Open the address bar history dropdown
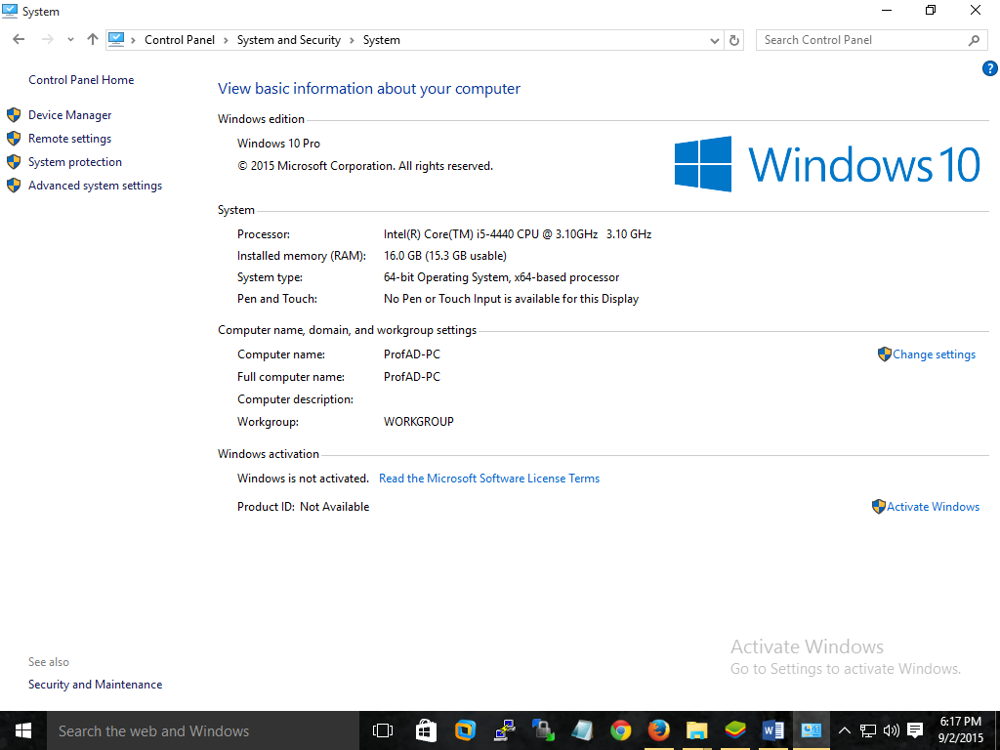 click(x=714, y=40)
